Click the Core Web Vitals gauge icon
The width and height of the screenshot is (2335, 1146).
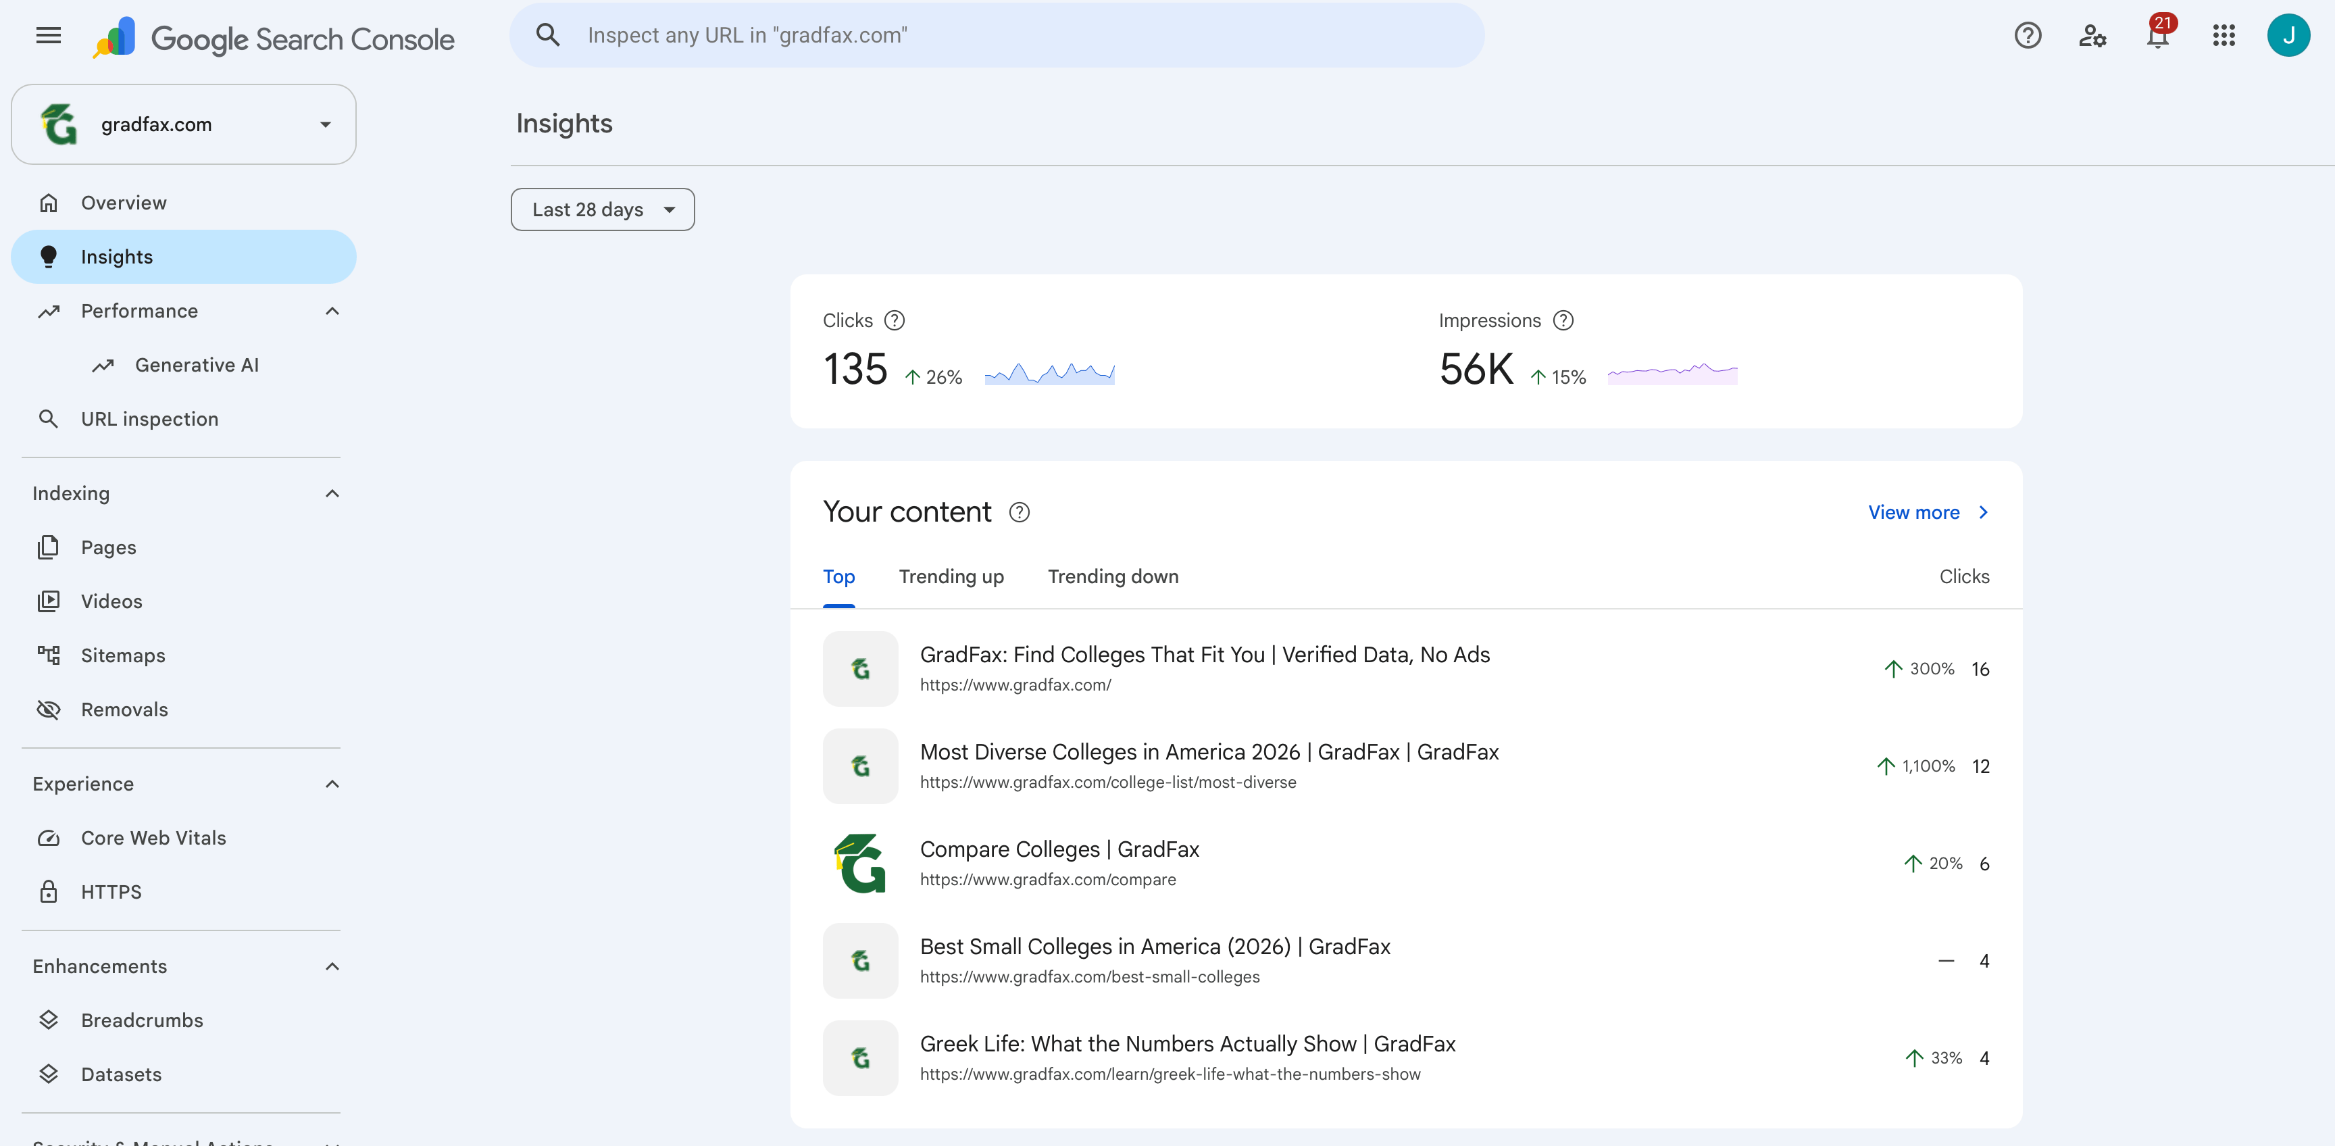point(49,838)
